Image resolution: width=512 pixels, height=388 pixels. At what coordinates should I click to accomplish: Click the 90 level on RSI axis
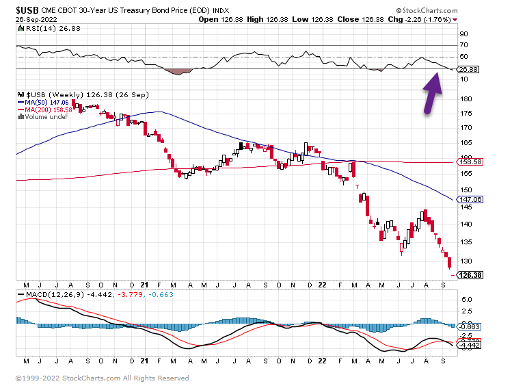point(463,34)
